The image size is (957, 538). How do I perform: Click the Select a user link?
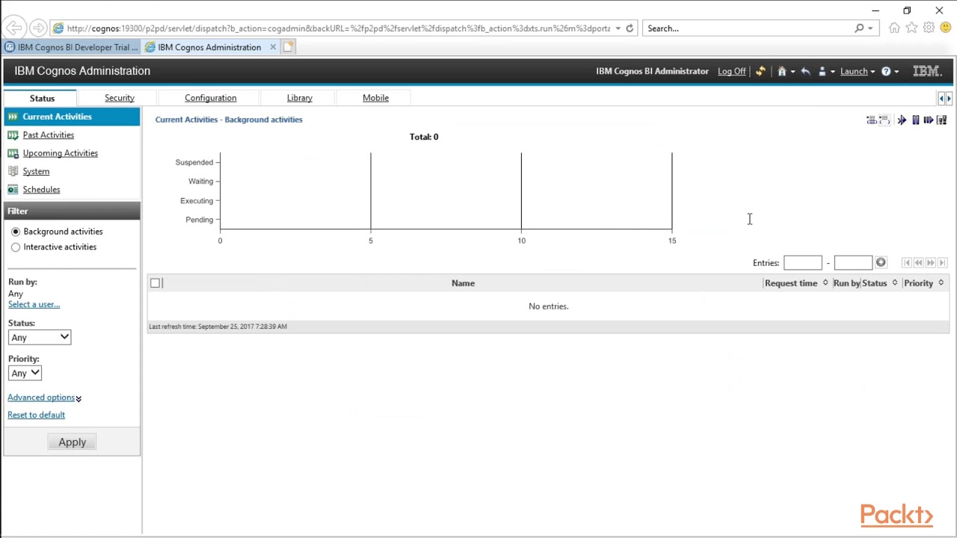click(34, 304)
